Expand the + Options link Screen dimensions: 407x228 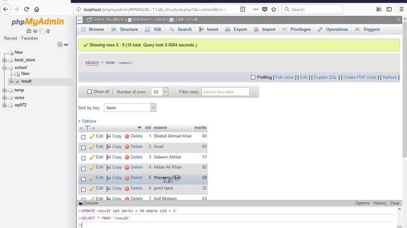(x=87, y=121)
